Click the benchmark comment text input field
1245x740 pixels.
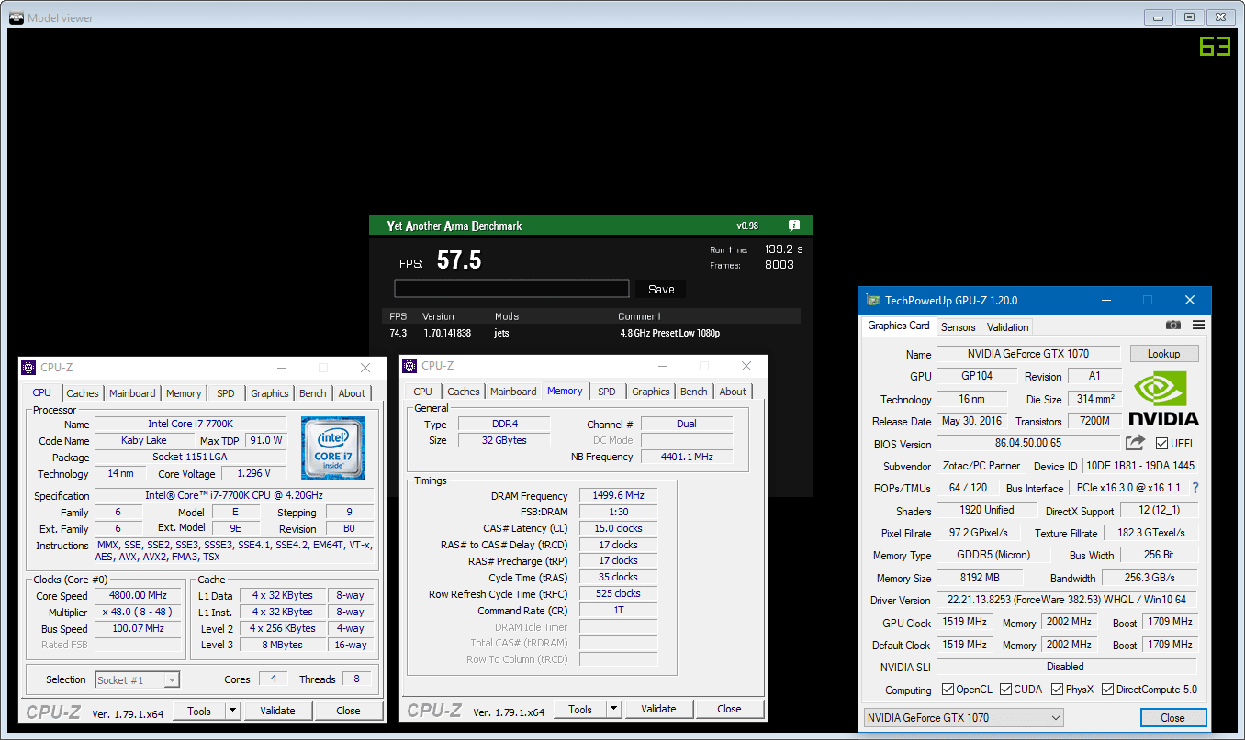click(511, 289)
